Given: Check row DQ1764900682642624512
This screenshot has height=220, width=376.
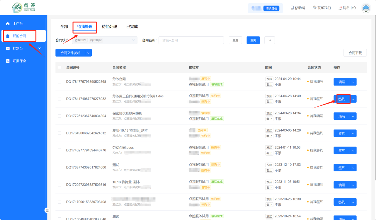Looking at the screenshot, I should 60,133.
